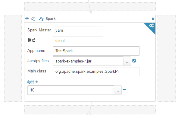This screenshot has width=178, height=115.
Task: Browse files for Jars/py files field
Action: click(x=127, y=61)
